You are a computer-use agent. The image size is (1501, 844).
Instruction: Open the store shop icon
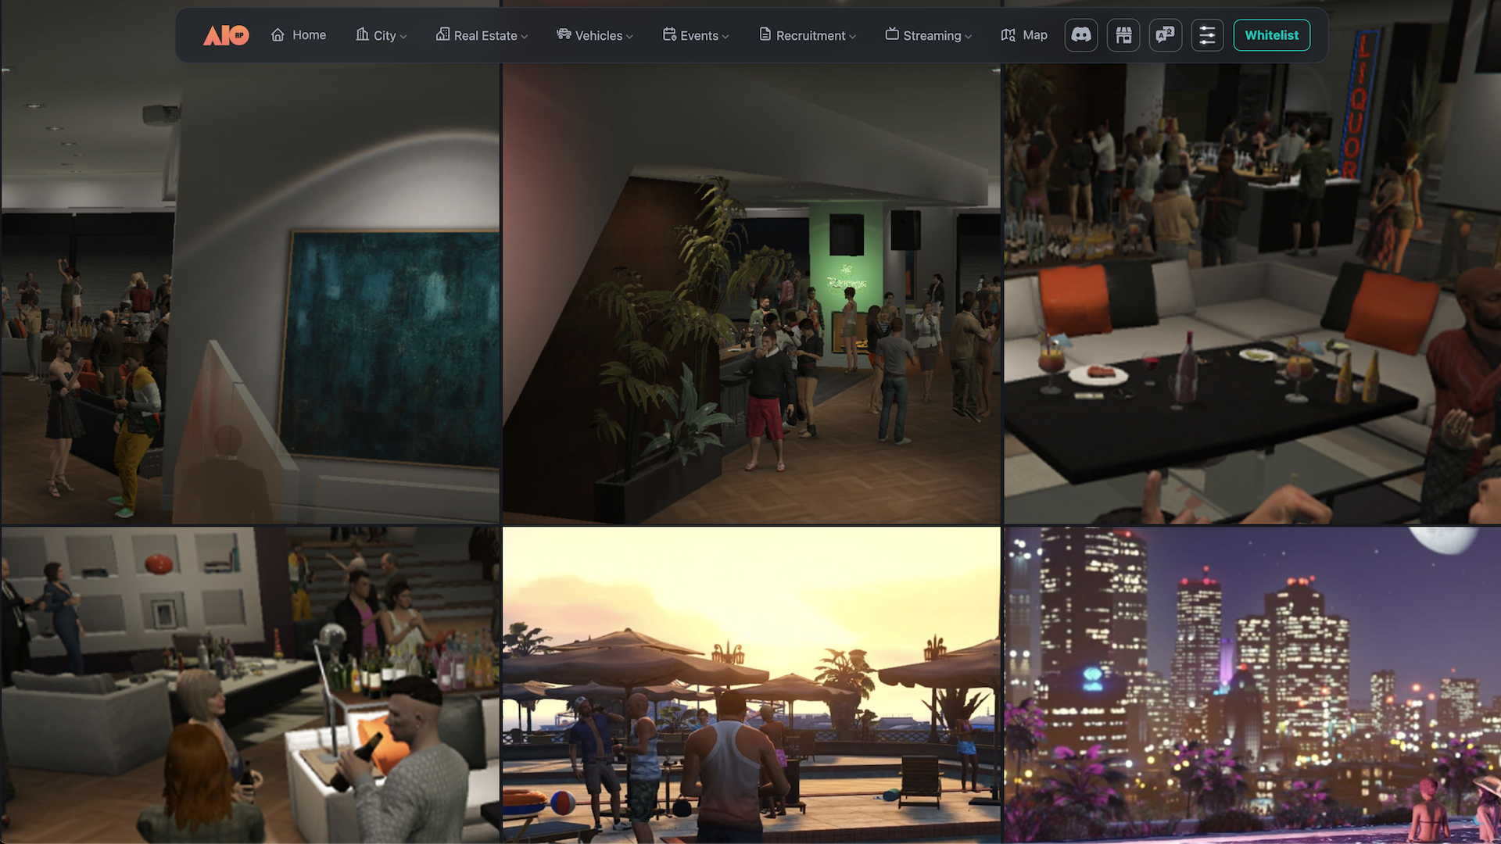tap(1123, 35)
